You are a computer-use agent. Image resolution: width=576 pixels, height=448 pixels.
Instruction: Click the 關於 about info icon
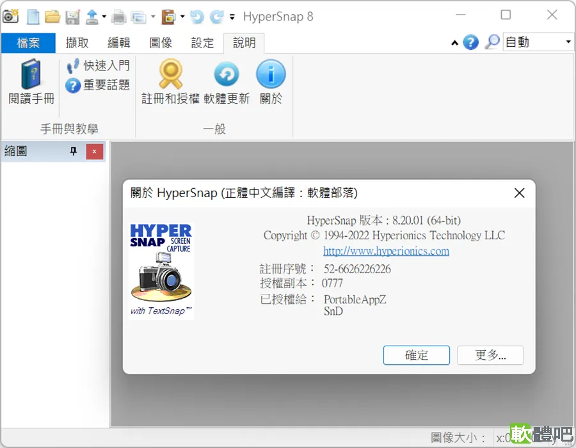point(271,82)
